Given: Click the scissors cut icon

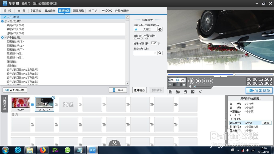Looking at the screenshot, I should click(115, 143).
